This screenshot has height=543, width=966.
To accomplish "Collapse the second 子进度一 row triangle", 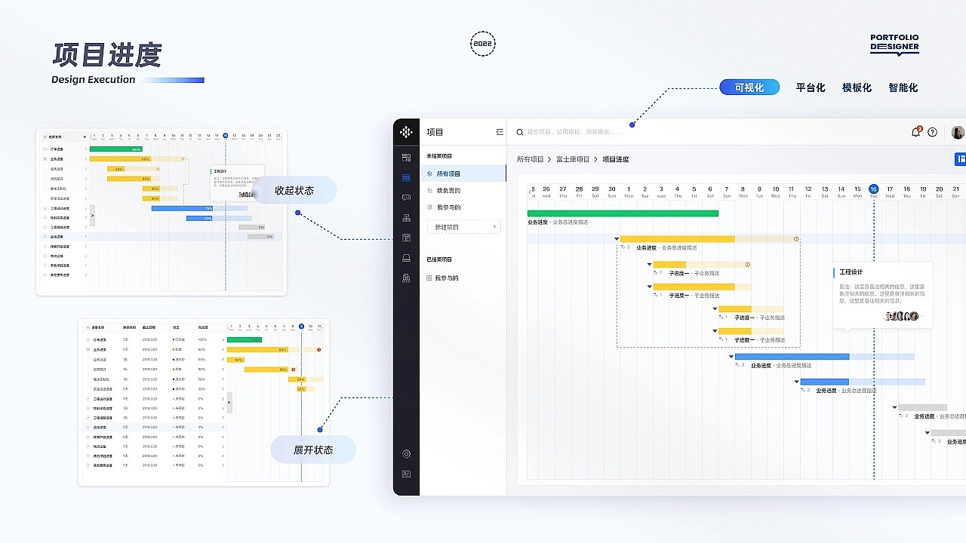I will tap(649, 287).
